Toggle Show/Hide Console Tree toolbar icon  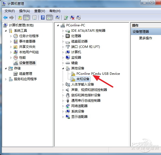[26, 17]
